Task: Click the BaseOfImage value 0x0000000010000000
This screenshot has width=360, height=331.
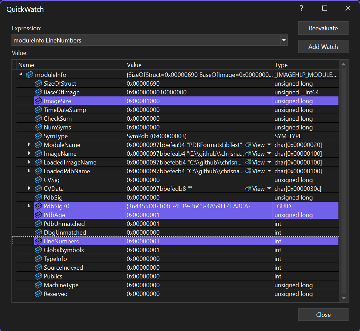Action: 157,92
